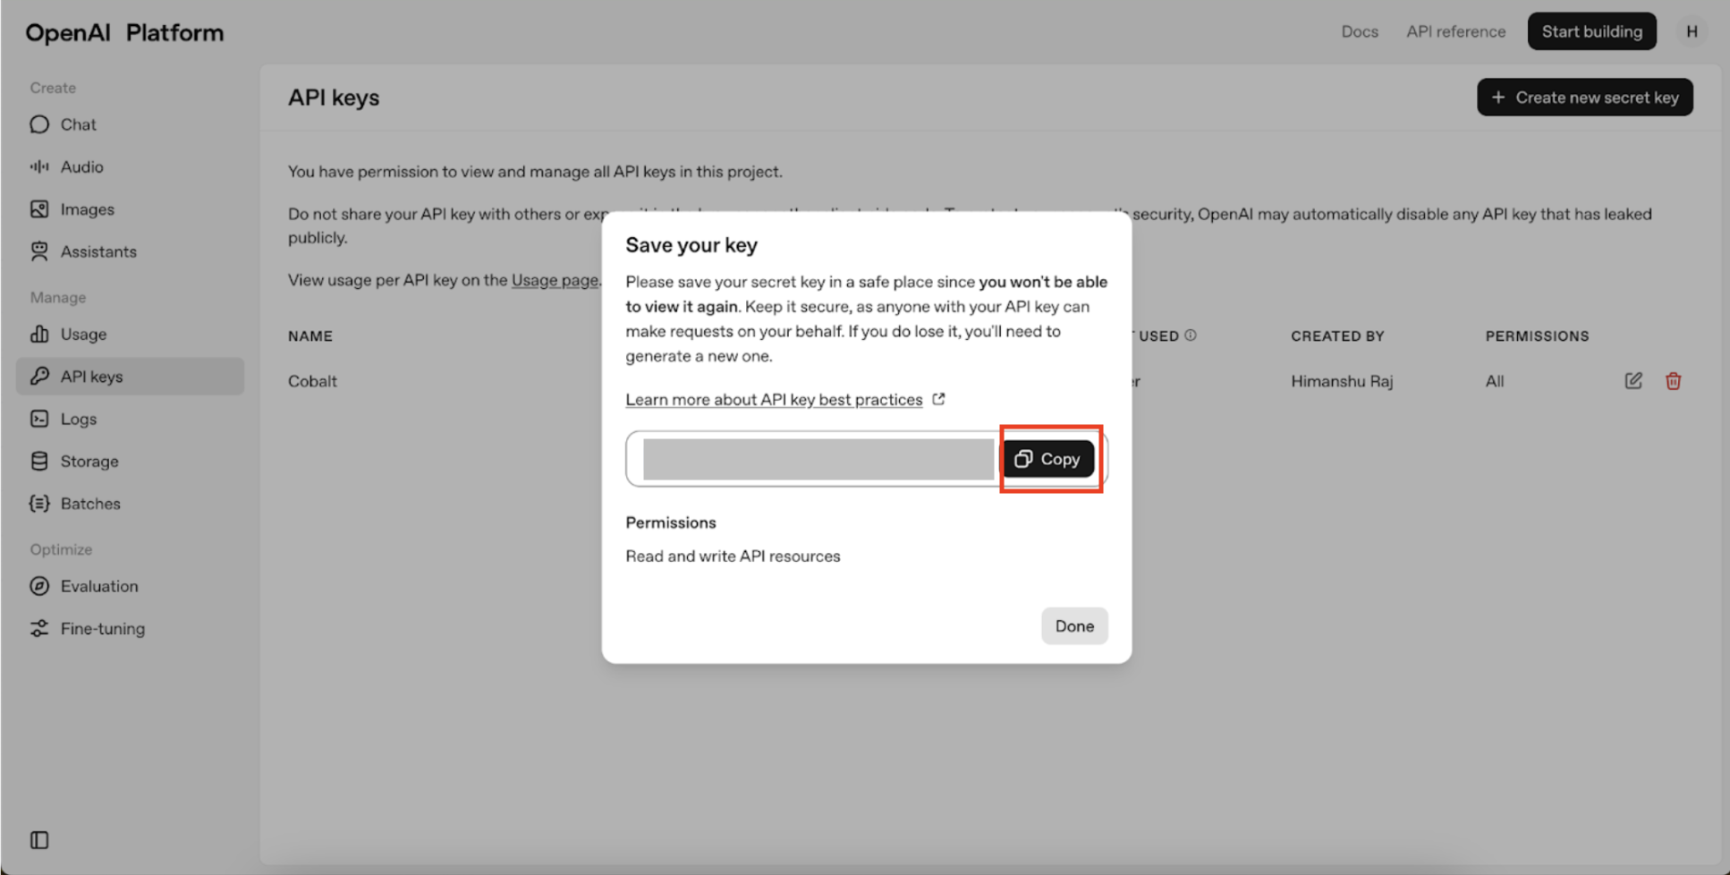The height and width of the screenshot is (875, 1730).
Task: Edit the Cobalt API key using the pencil icon
Action: click(1632, 380)
